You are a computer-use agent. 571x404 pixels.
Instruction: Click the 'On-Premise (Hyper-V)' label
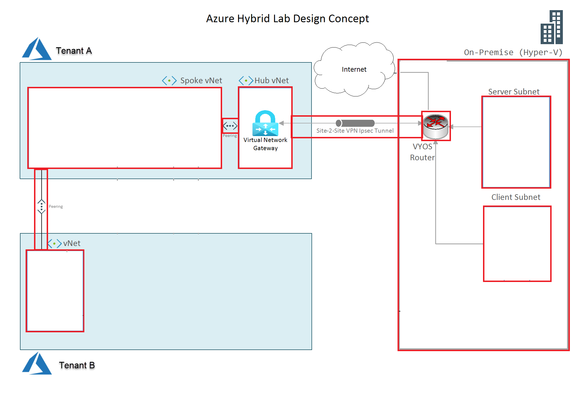click(513, 52)
